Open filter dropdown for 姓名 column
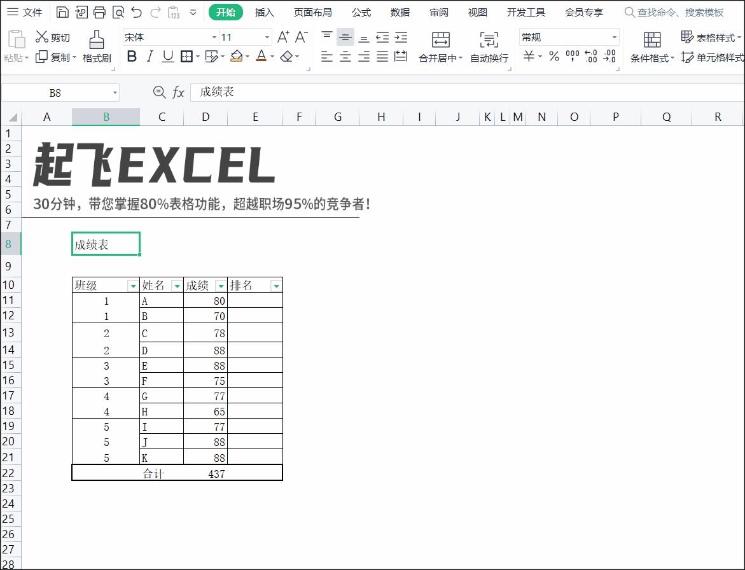Screen dimensions: 745x570 coord(177,286)
